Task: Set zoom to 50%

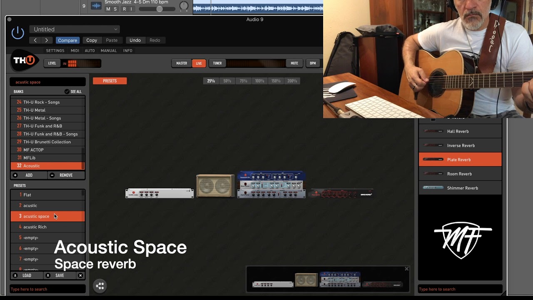Action: point(227,81)
